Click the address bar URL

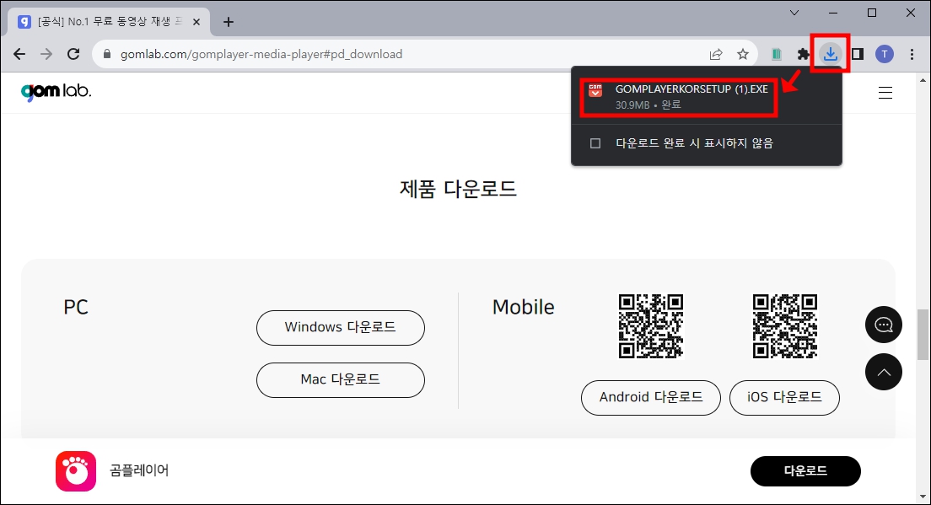261,54
